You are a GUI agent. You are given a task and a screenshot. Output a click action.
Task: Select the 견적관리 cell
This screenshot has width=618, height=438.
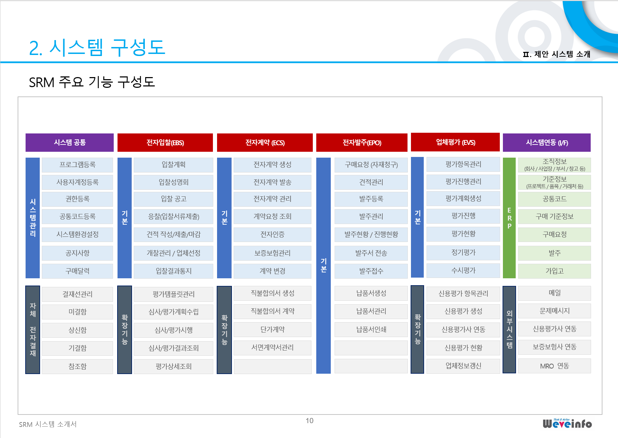(371, 182)
